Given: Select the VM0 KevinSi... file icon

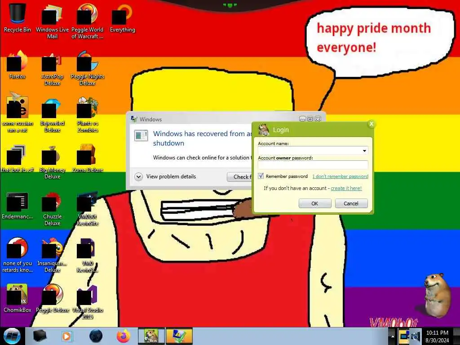Looking at the screenshot, I should point(87,255).
